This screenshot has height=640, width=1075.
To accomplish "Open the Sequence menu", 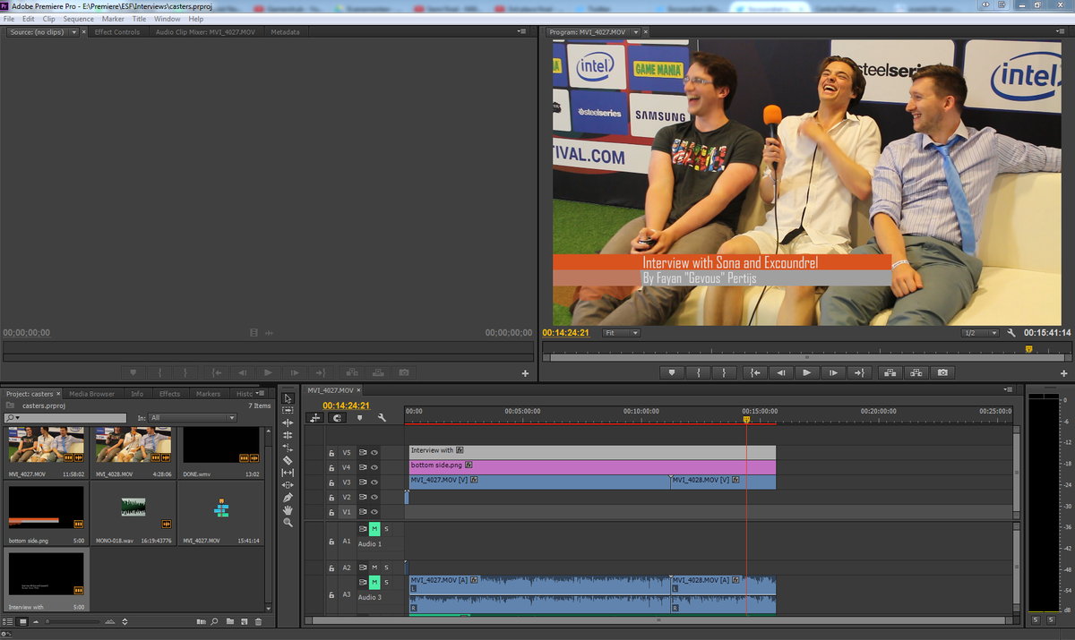I will coord(78,19).
